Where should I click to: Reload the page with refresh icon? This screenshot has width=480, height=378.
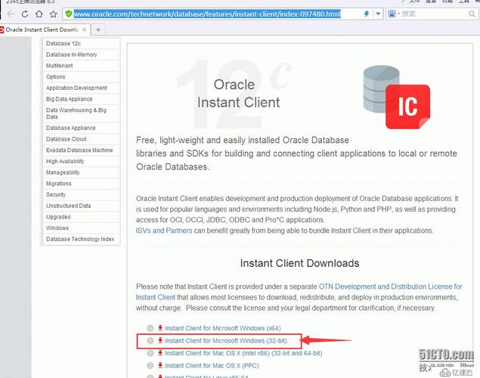point(25,14)
